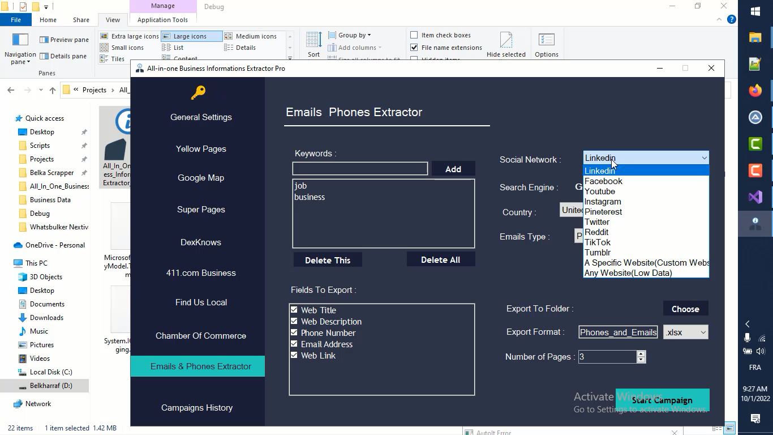Screen dimensions: 773x435
Task: Switch layout to Tiles view
Action: [112, 58]
